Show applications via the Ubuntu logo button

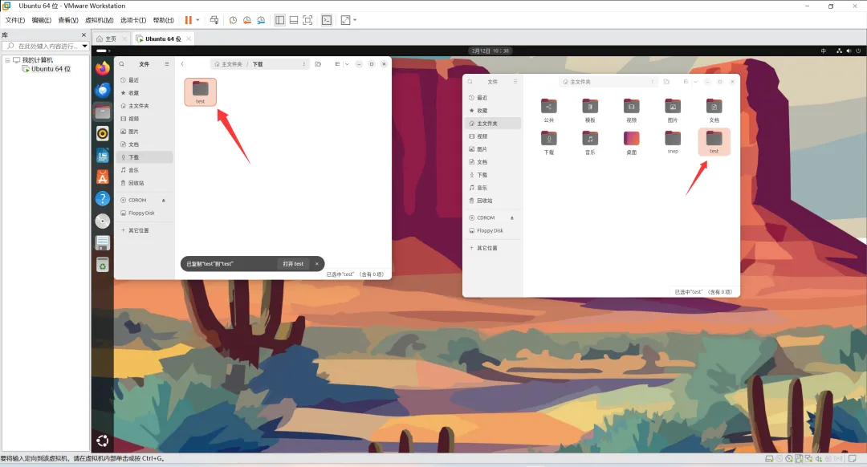tap(102, 441)
